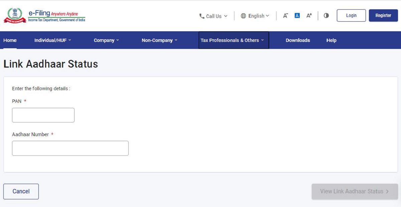
Task: Open the Company menu dropdown
Action: pos(106,40)
